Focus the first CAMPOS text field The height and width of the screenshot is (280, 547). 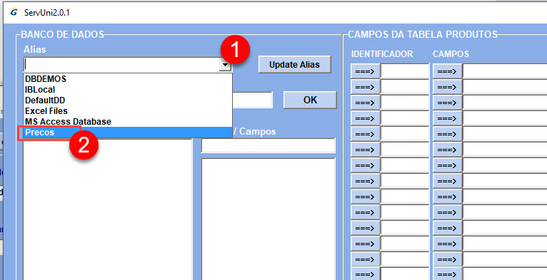point(505,71)
